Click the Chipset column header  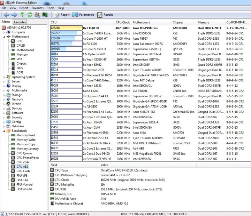click(184, 22)
